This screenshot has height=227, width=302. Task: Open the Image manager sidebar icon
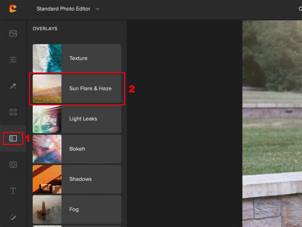point(13,33)
